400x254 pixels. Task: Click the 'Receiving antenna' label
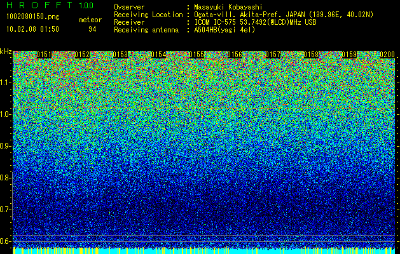(146, 30)
